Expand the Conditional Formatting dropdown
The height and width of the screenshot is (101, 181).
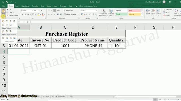pos(103,13)
